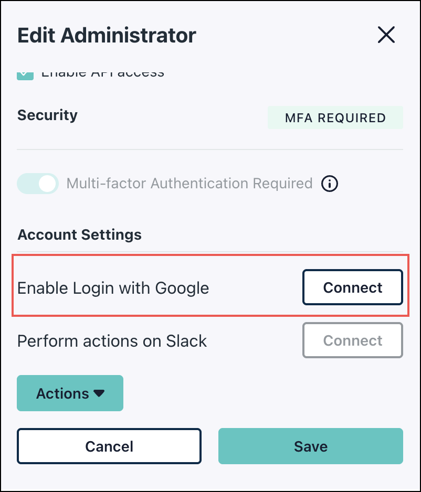Click the MFA REQUIRED badge

point(335,117)
